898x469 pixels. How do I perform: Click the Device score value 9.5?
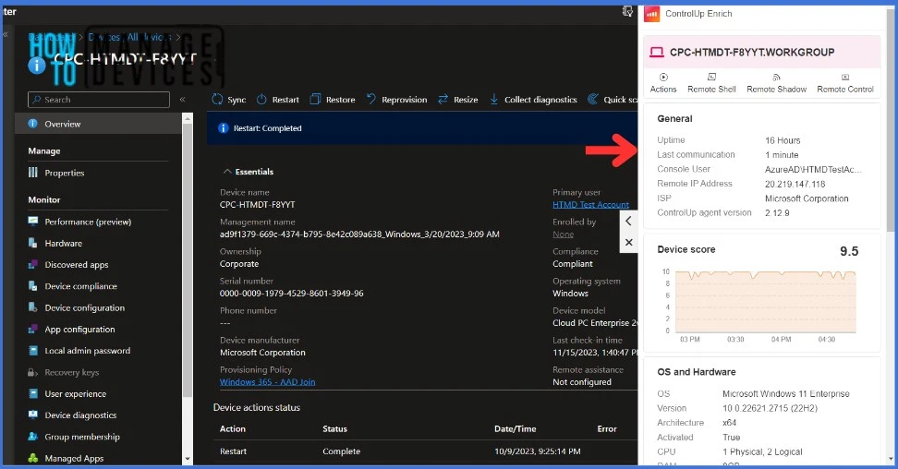(x=849, y=251)
